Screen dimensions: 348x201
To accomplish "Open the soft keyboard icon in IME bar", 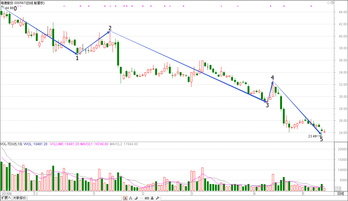I will point(147,198).
